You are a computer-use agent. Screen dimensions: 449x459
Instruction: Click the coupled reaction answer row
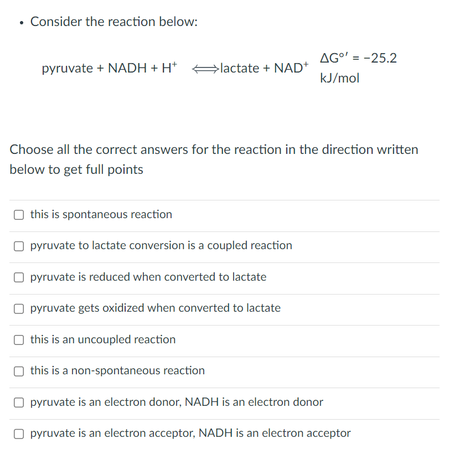[161, 246]
